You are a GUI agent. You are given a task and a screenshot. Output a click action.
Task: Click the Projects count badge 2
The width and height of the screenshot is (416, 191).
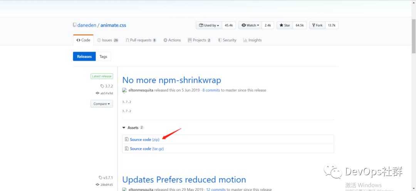tap(209, 40)
